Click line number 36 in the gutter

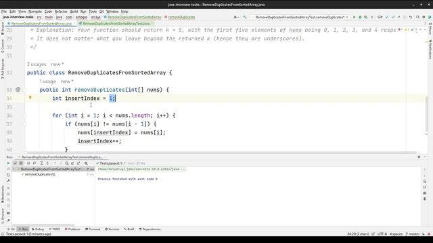click(9, 115)
